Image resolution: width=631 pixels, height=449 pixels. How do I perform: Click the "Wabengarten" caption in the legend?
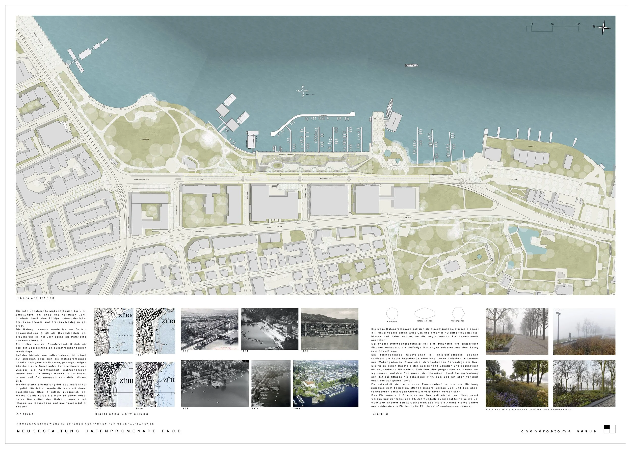click(x=458, y=321)
